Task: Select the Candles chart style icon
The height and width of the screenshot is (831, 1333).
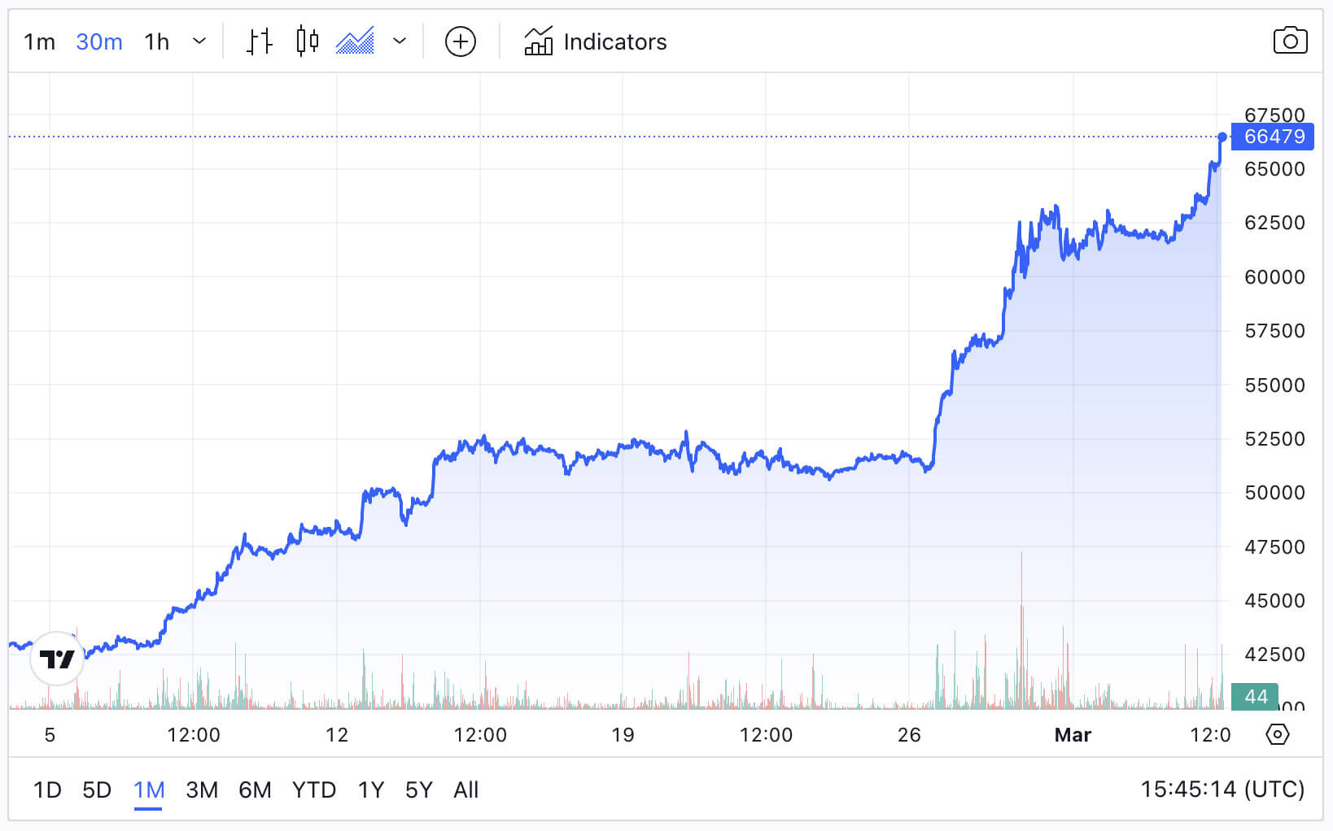Action: (x=308, y=41)
